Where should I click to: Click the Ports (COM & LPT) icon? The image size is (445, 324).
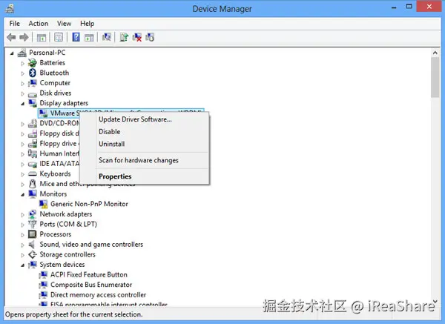coord(33,224)
